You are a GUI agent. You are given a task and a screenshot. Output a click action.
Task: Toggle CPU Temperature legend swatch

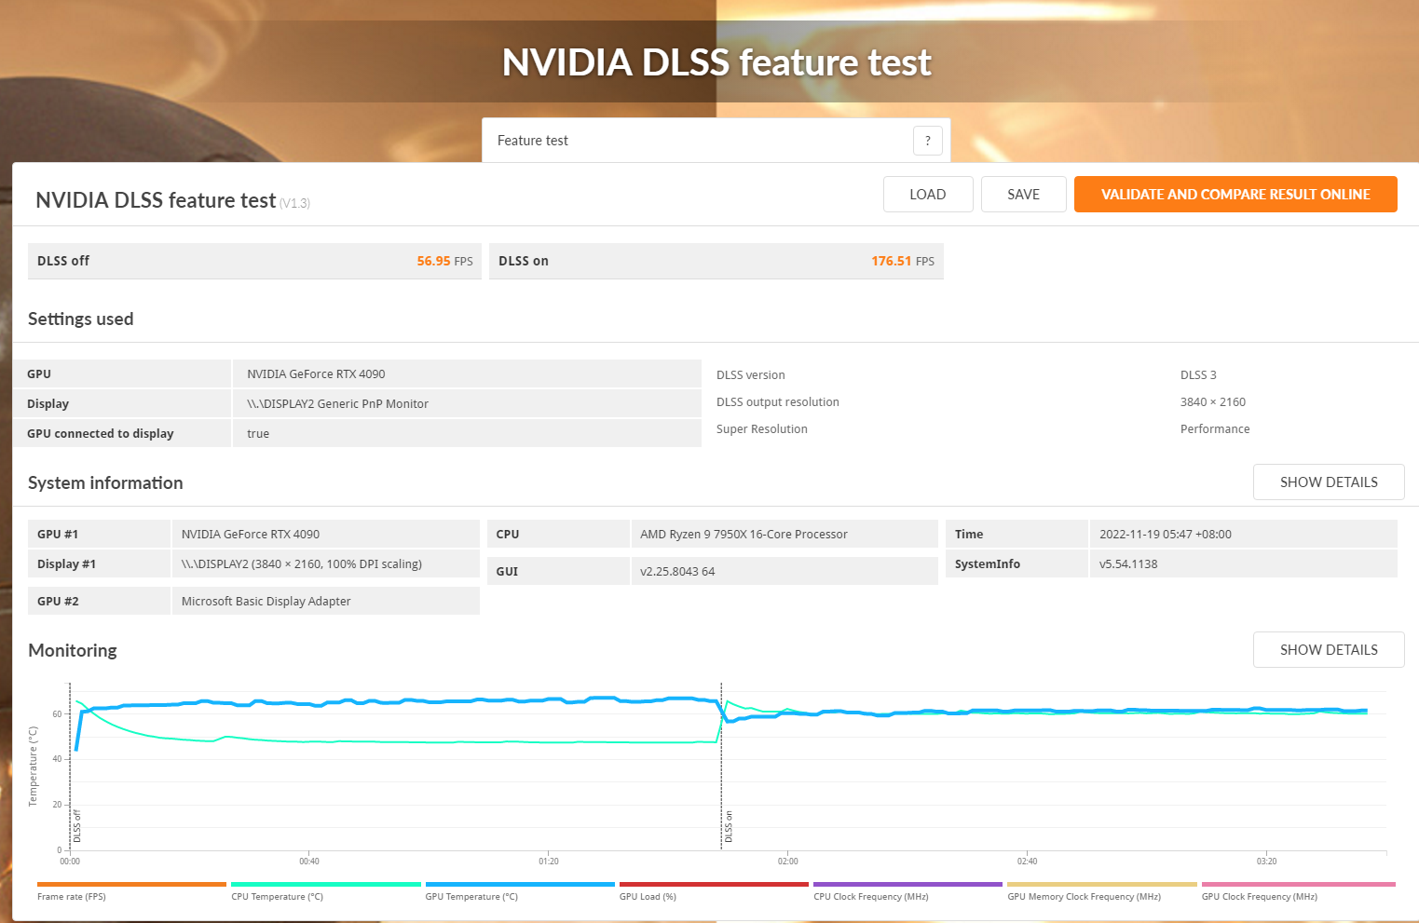pos(326,884)
